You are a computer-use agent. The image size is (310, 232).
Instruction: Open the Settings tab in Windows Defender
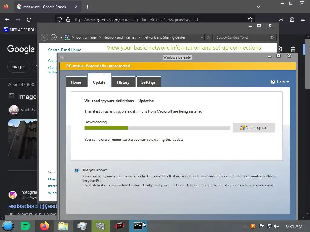pos(148,82)
